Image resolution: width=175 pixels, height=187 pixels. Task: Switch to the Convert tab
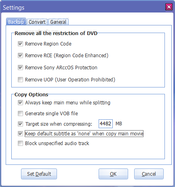click(37, 22)
